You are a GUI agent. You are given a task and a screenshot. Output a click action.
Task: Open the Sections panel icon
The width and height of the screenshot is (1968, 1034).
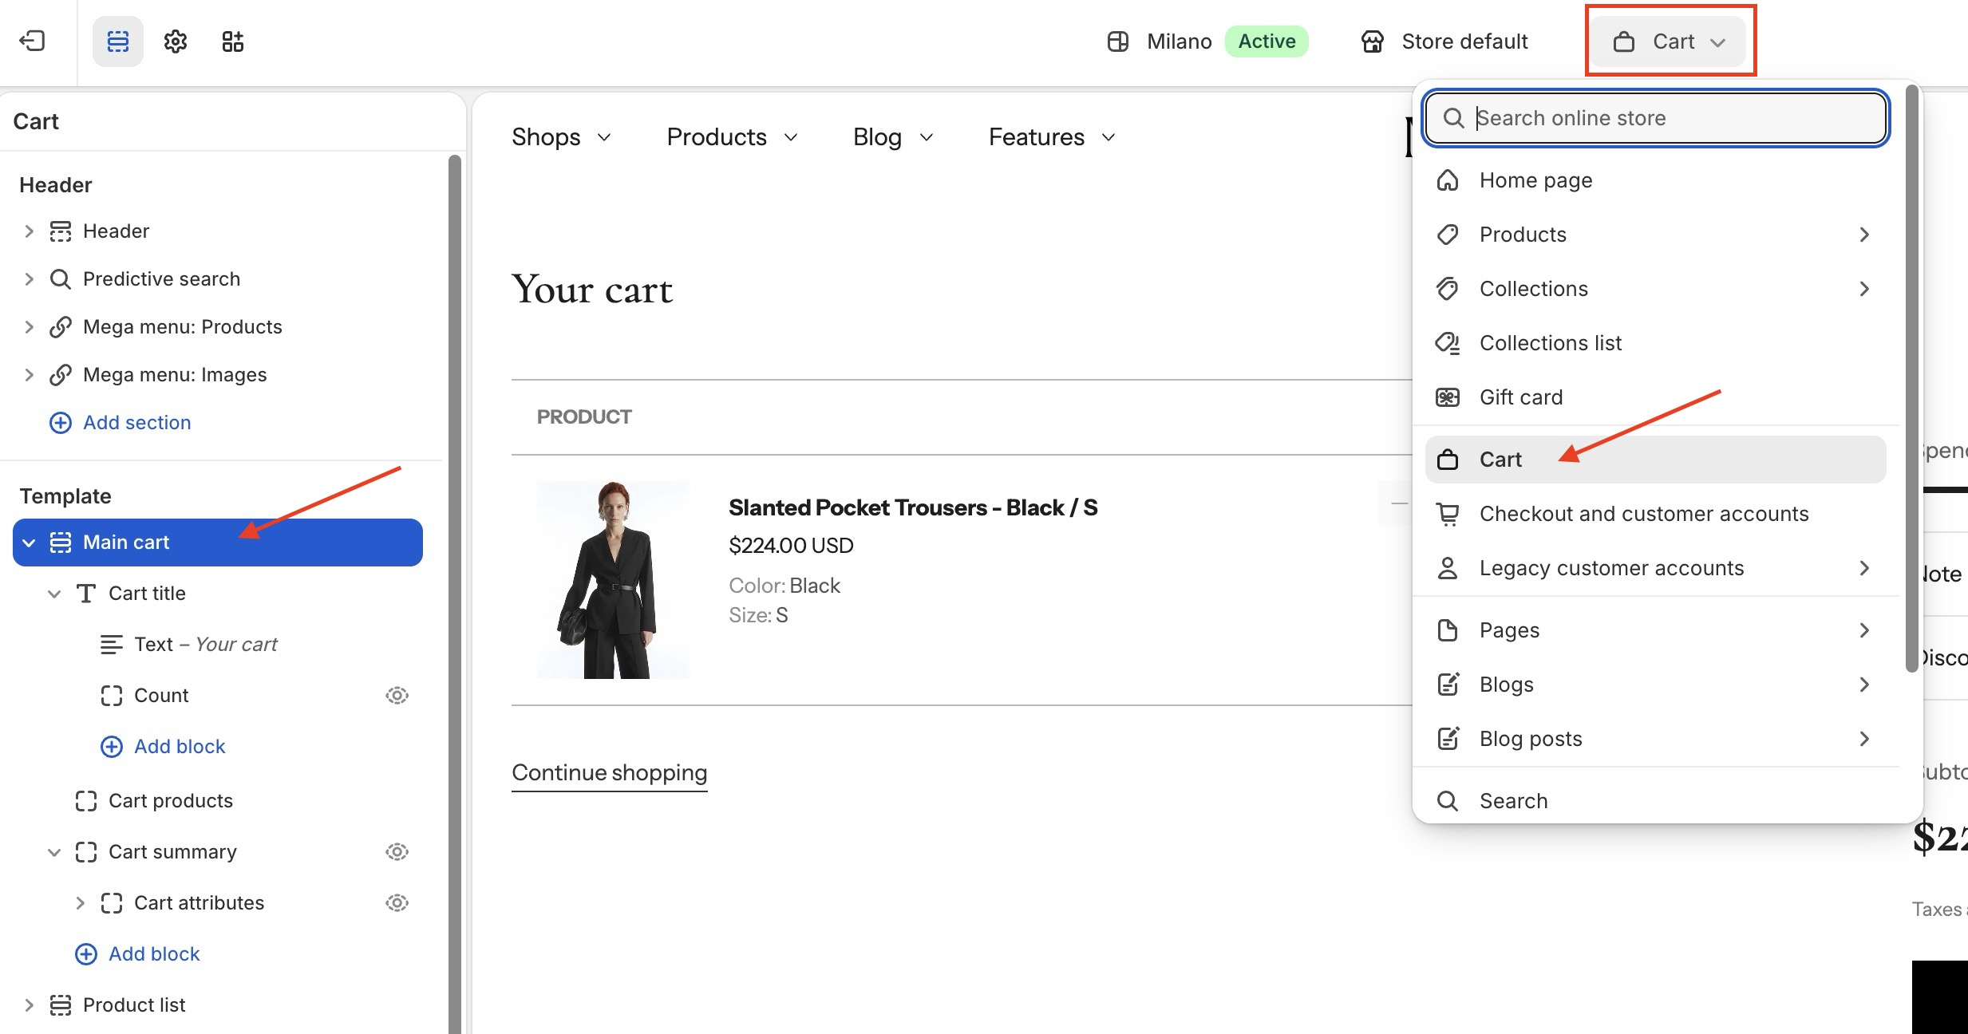pos(118,41)
